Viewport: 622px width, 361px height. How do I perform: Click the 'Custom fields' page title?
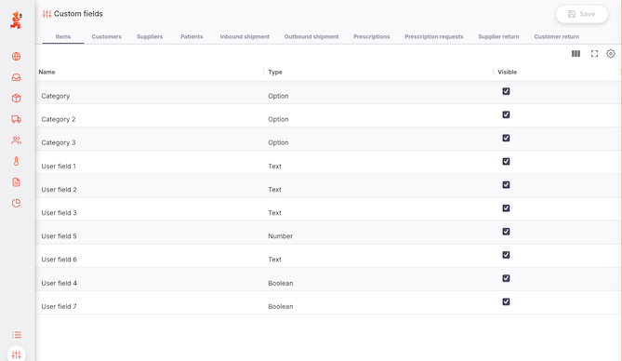[x=78, y=14]
